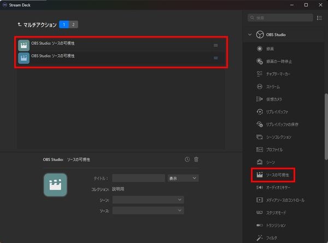Click the OBS Studio category title

[x=276, y=35]
